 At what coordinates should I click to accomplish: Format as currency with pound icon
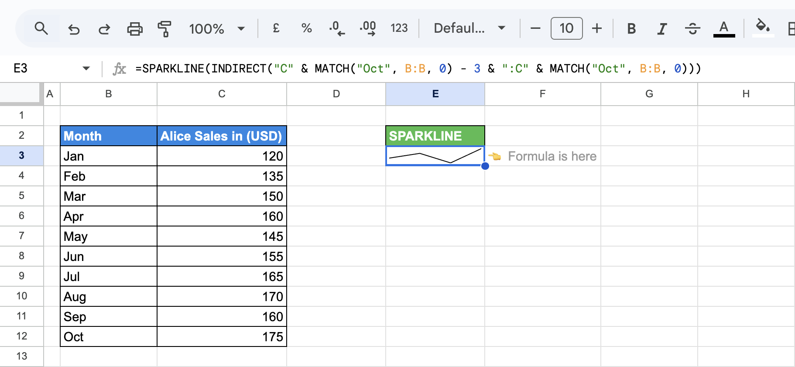tap(276, 28)
